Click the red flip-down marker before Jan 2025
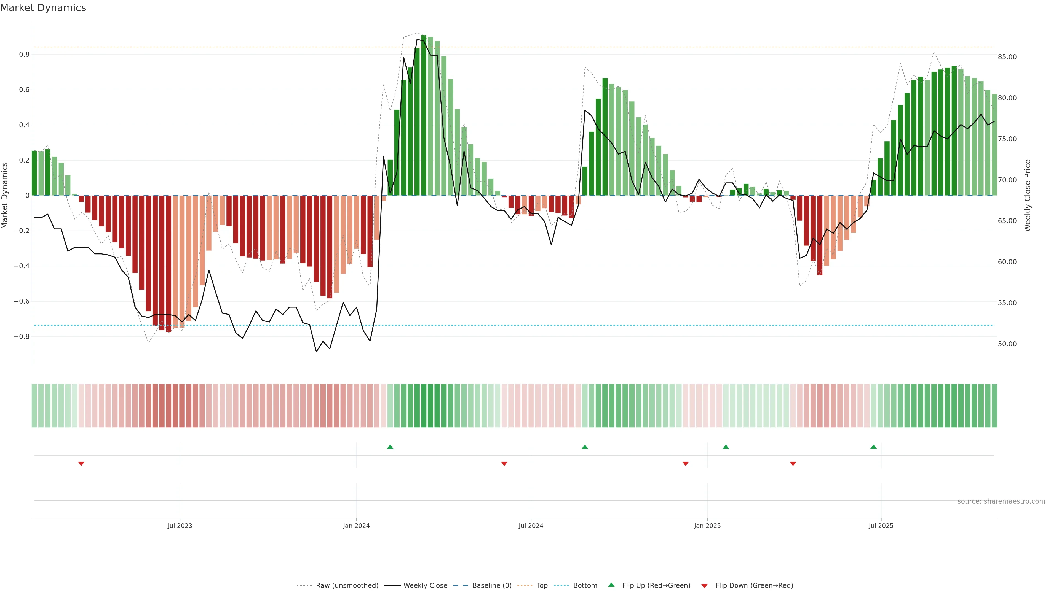1059x595 pixels. pos(685,464)
